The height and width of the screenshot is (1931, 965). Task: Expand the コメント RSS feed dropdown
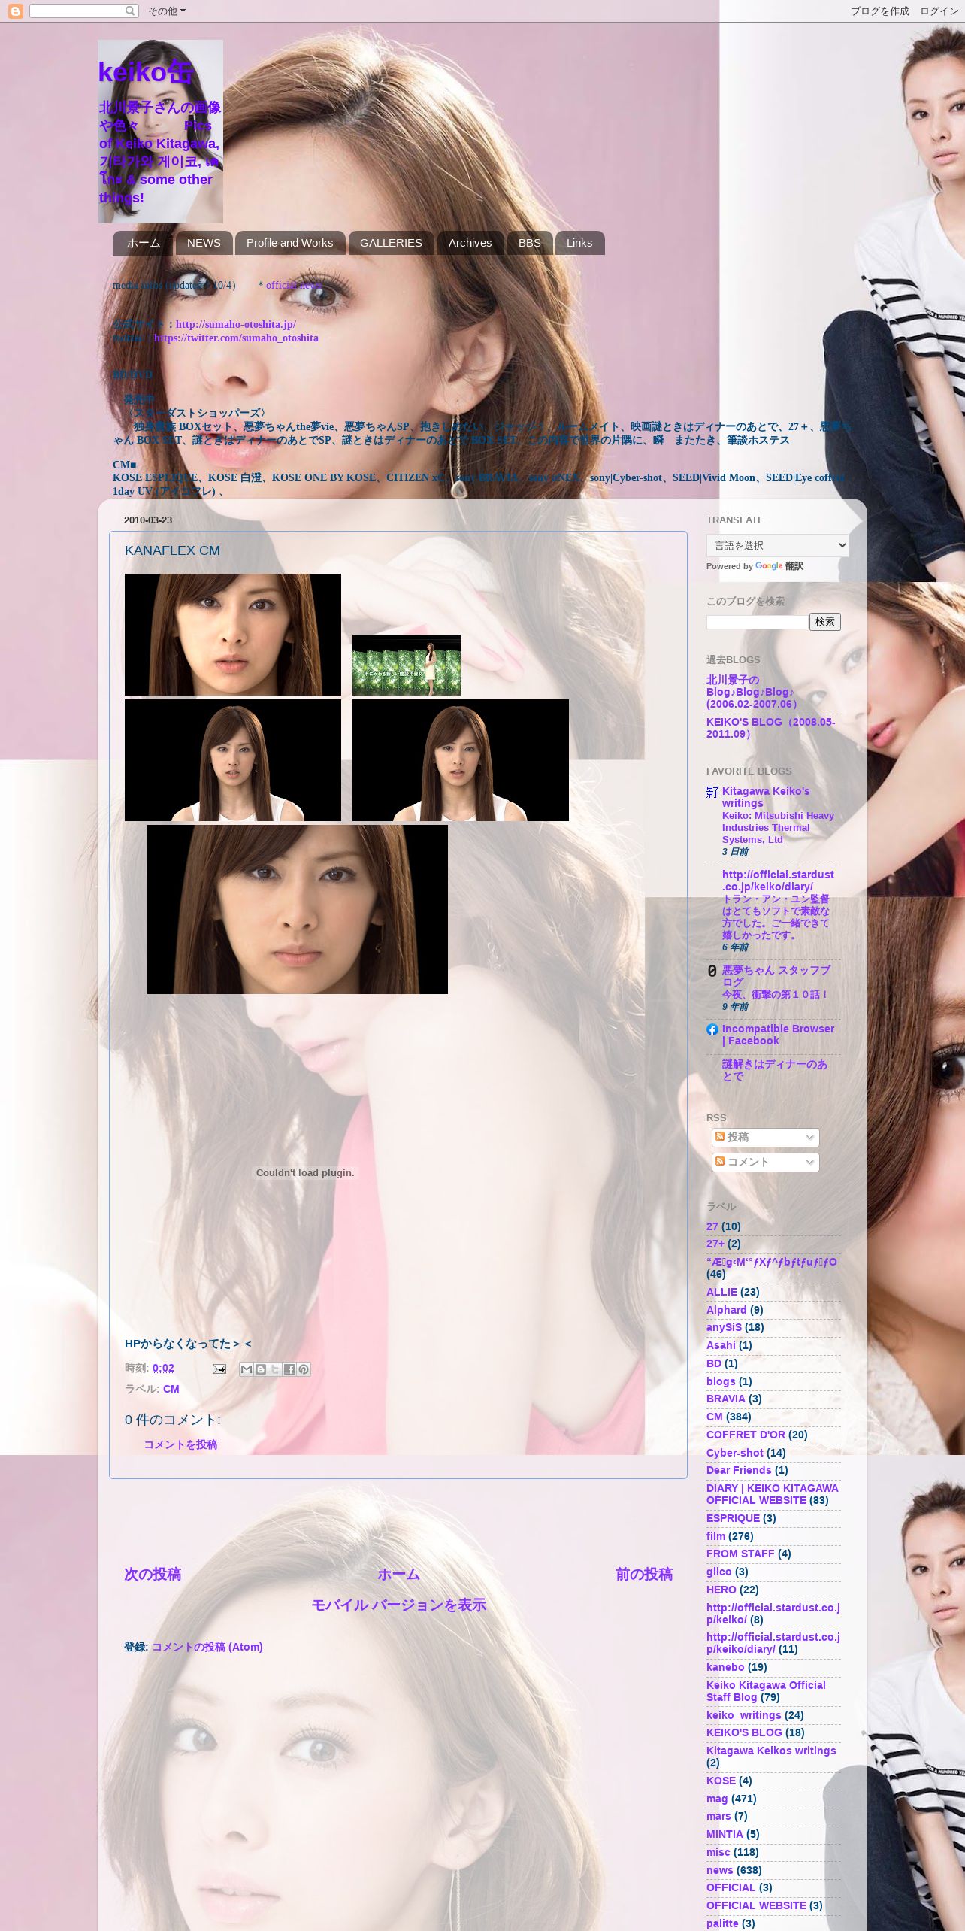765,1162
